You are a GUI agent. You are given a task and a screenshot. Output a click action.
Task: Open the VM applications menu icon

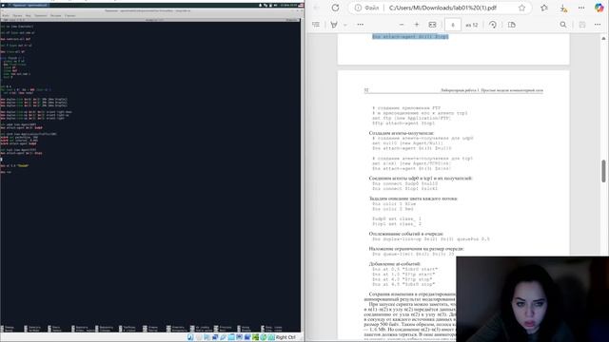(x=3, y=5)
